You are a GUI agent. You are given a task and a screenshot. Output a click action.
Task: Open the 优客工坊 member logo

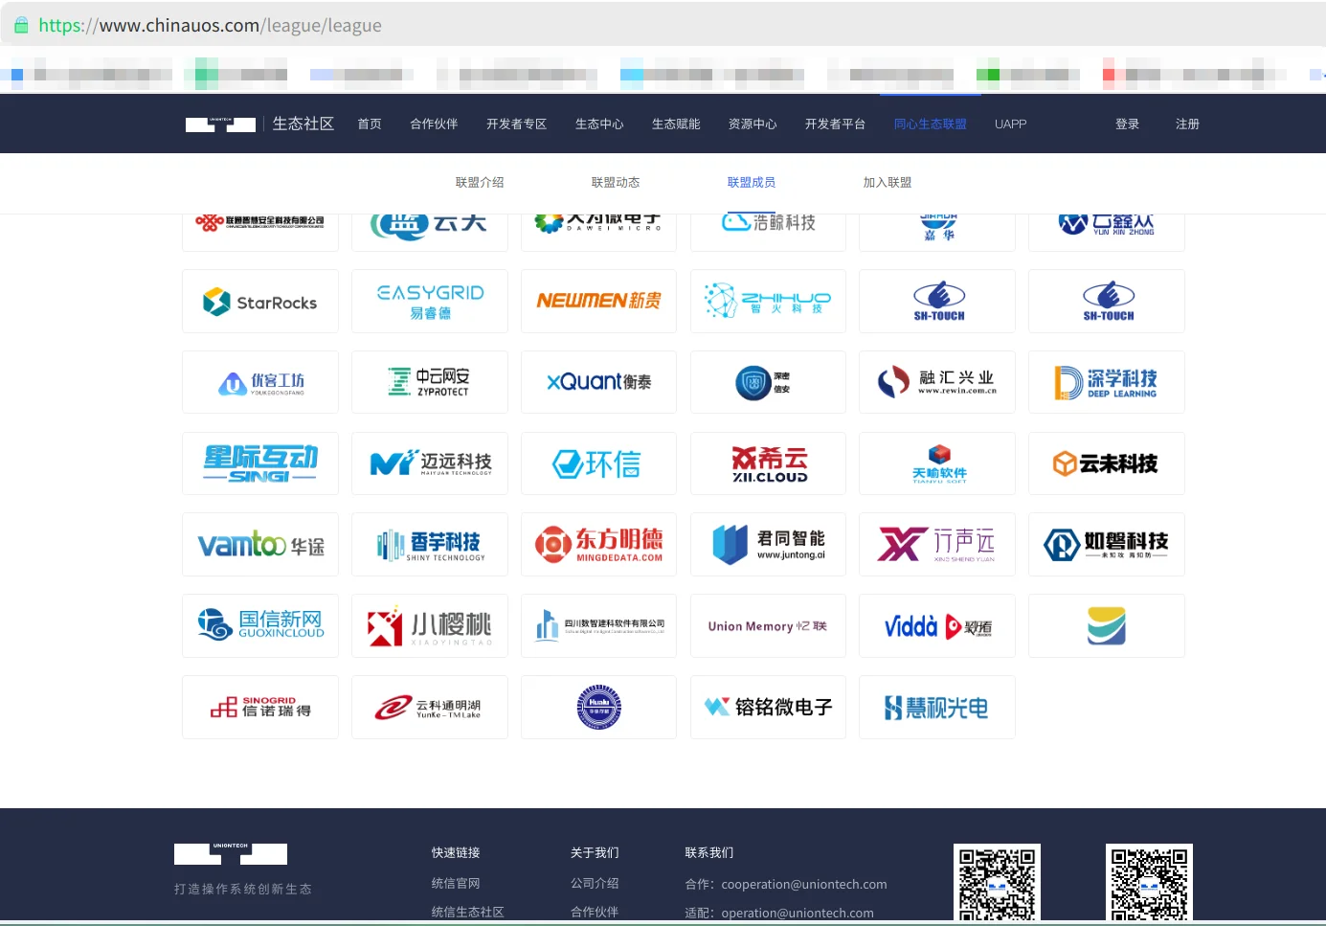[x=260, y=382]
